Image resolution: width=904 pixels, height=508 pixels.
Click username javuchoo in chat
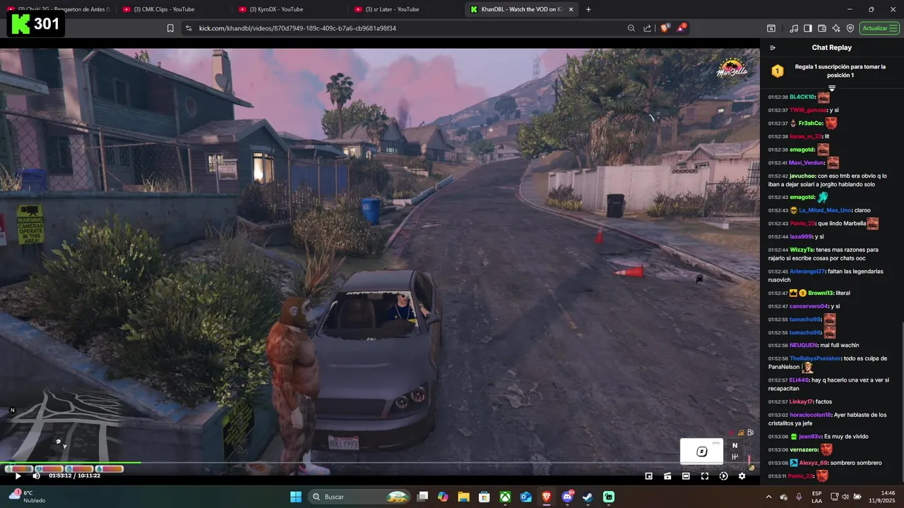click(x=802, y=176)
